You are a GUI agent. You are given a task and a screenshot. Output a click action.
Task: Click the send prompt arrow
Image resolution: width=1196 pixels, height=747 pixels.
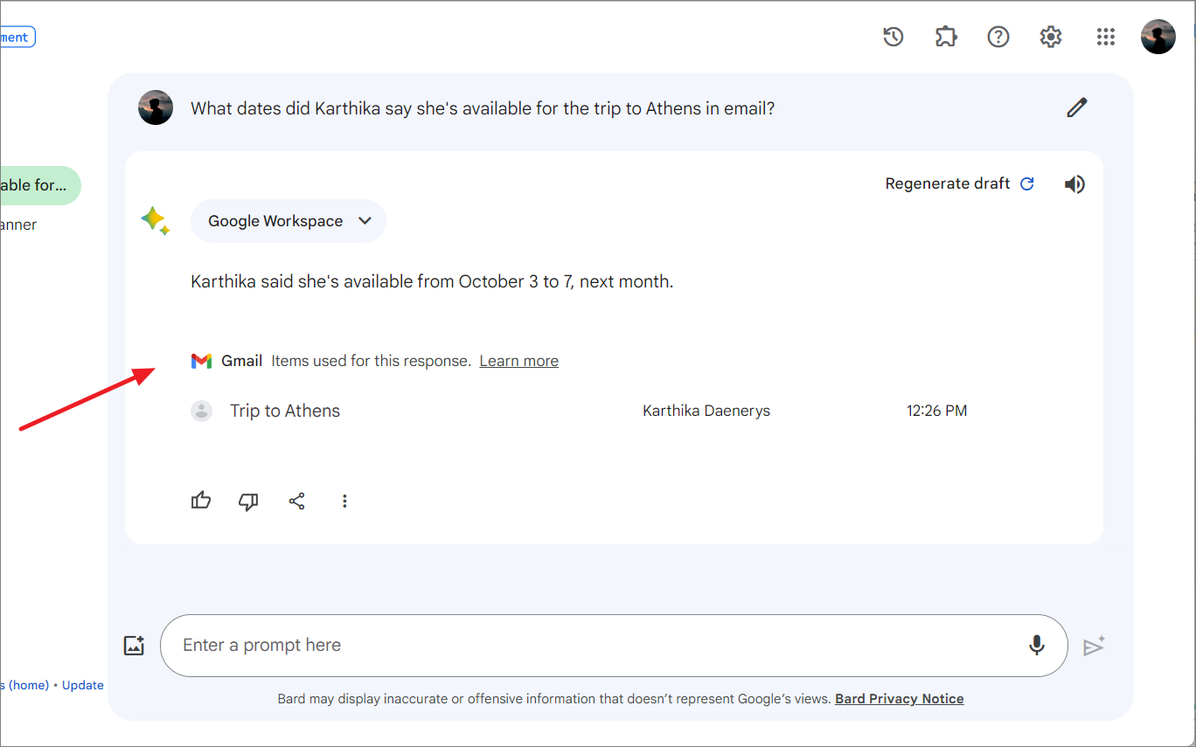tap(1095, 646)
